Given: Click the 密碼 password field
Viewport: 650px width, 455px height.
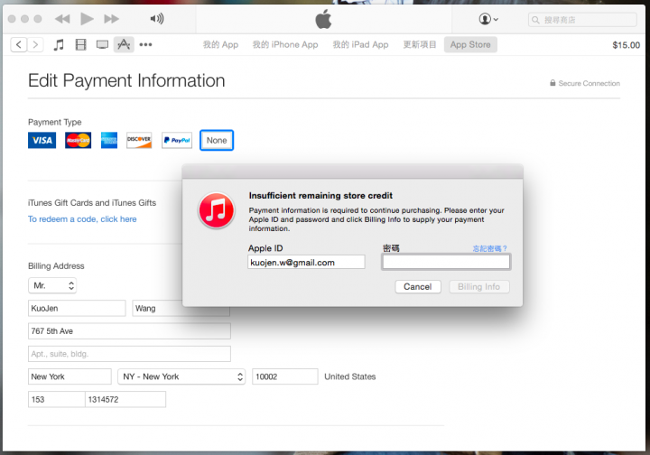Looking at the screenshot, I should click(x=446, y=262).
